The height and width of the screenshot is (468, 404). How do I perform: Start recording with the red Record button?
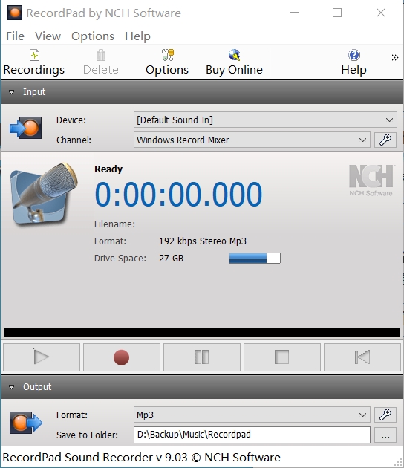pyautogui.click(x=122, y=357)
